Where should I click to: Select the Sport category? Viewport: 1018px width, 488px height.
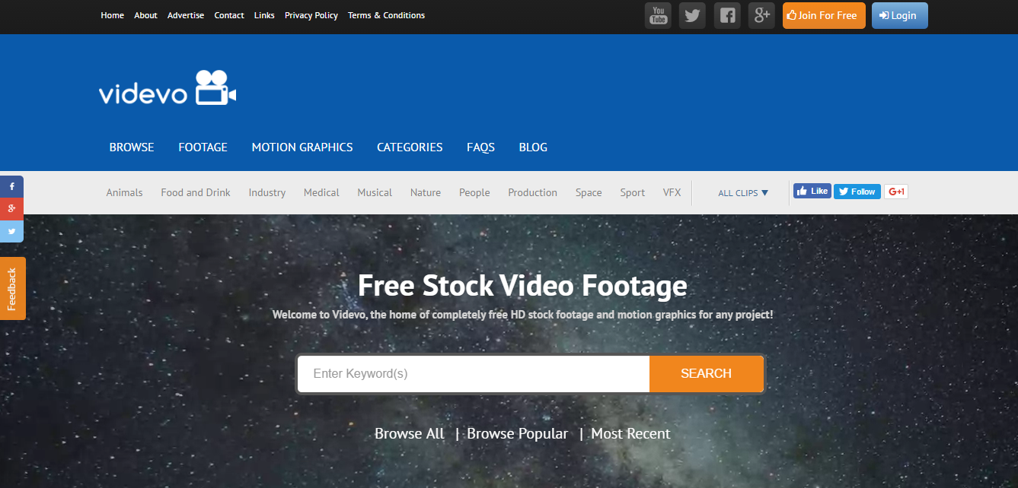pyautogui.click(x=633, y=193)
